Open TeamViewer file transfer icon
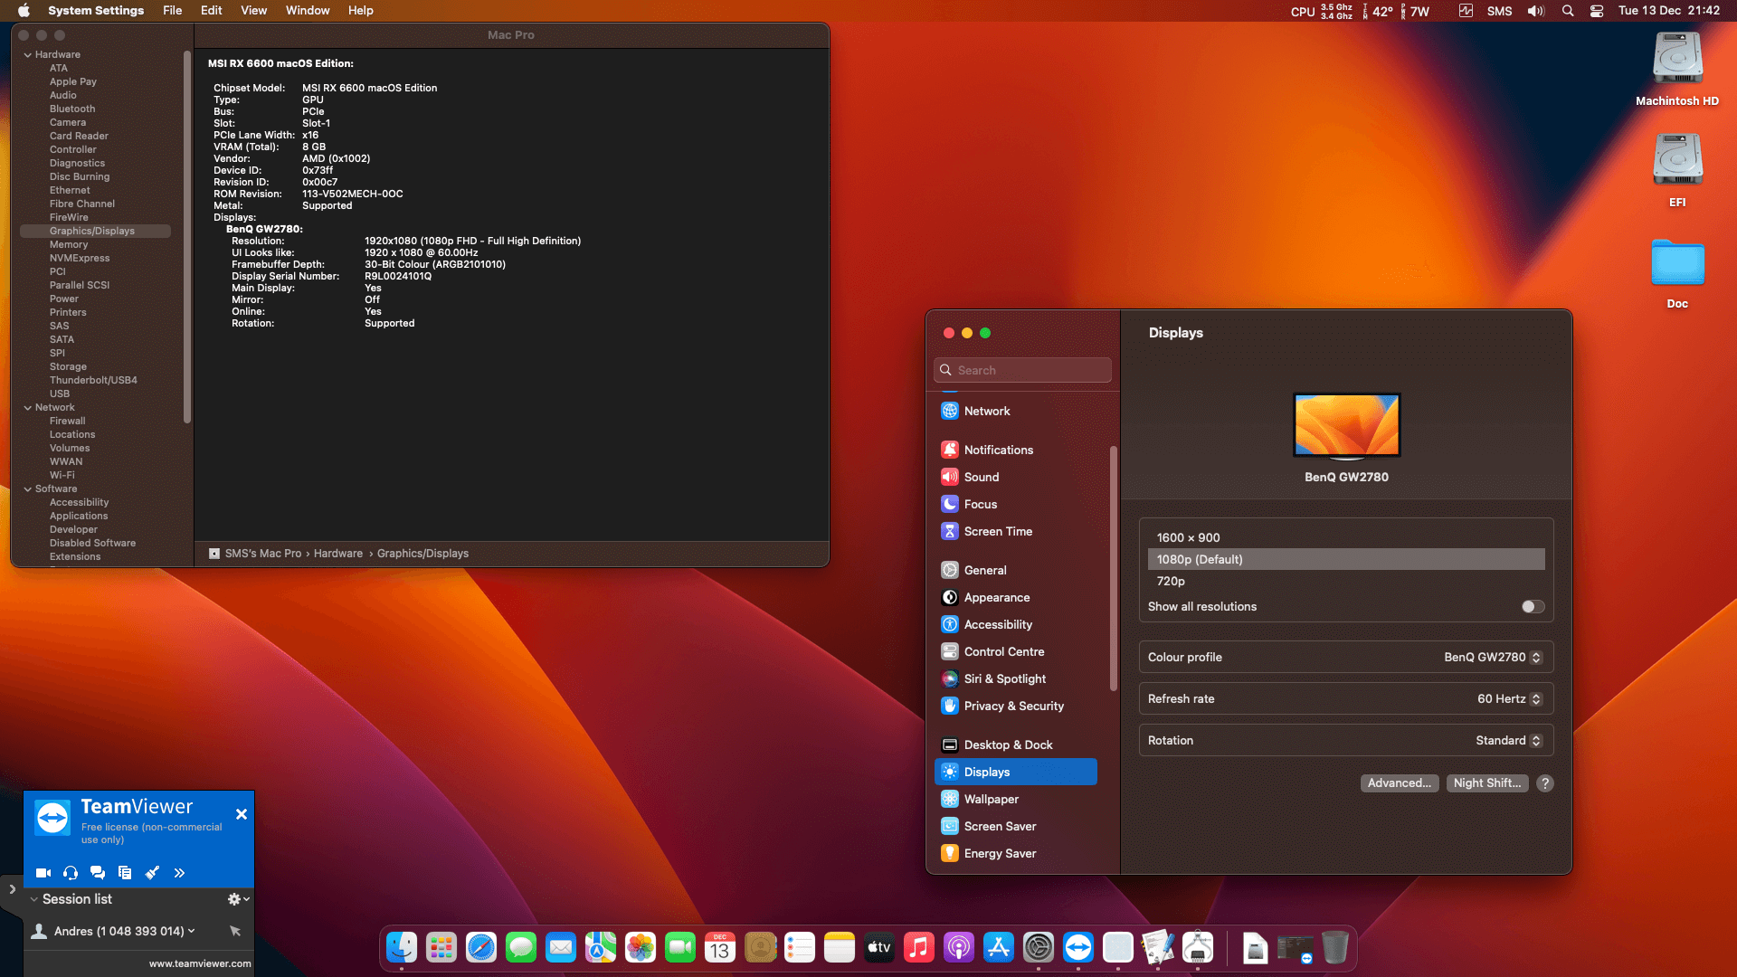 click(125, 873)
